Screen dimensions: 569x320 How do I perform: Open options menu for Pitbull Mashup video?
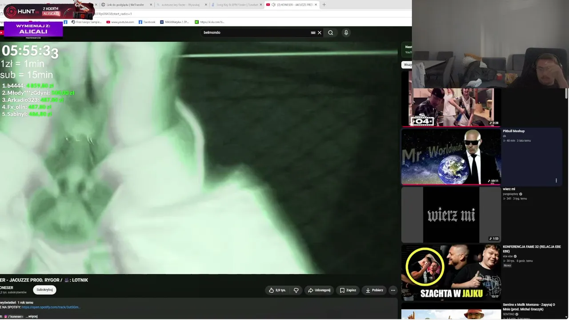tap(556, 180)
